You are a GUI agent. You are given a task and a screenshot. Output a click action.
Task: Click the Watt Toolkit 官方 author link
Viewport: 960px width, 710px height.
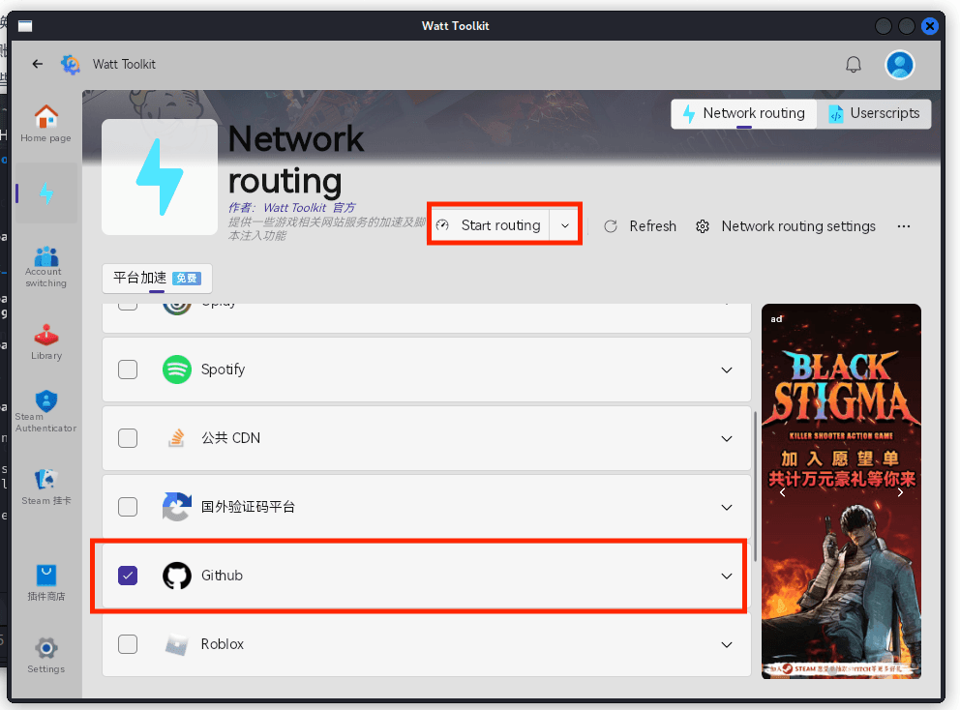click(x=309, y=208)
